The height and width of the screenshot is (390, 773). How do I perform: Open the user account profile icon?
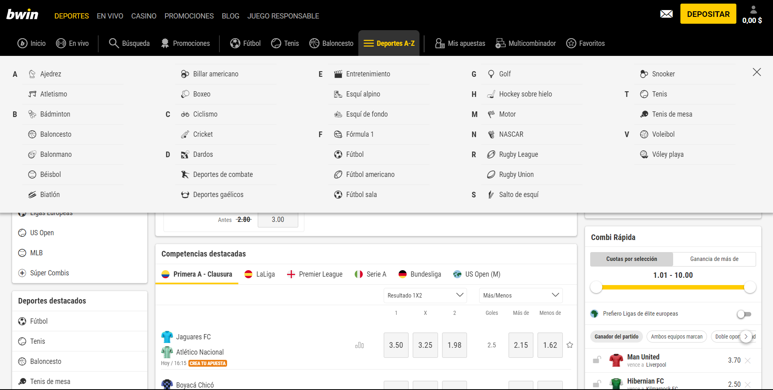753,10
